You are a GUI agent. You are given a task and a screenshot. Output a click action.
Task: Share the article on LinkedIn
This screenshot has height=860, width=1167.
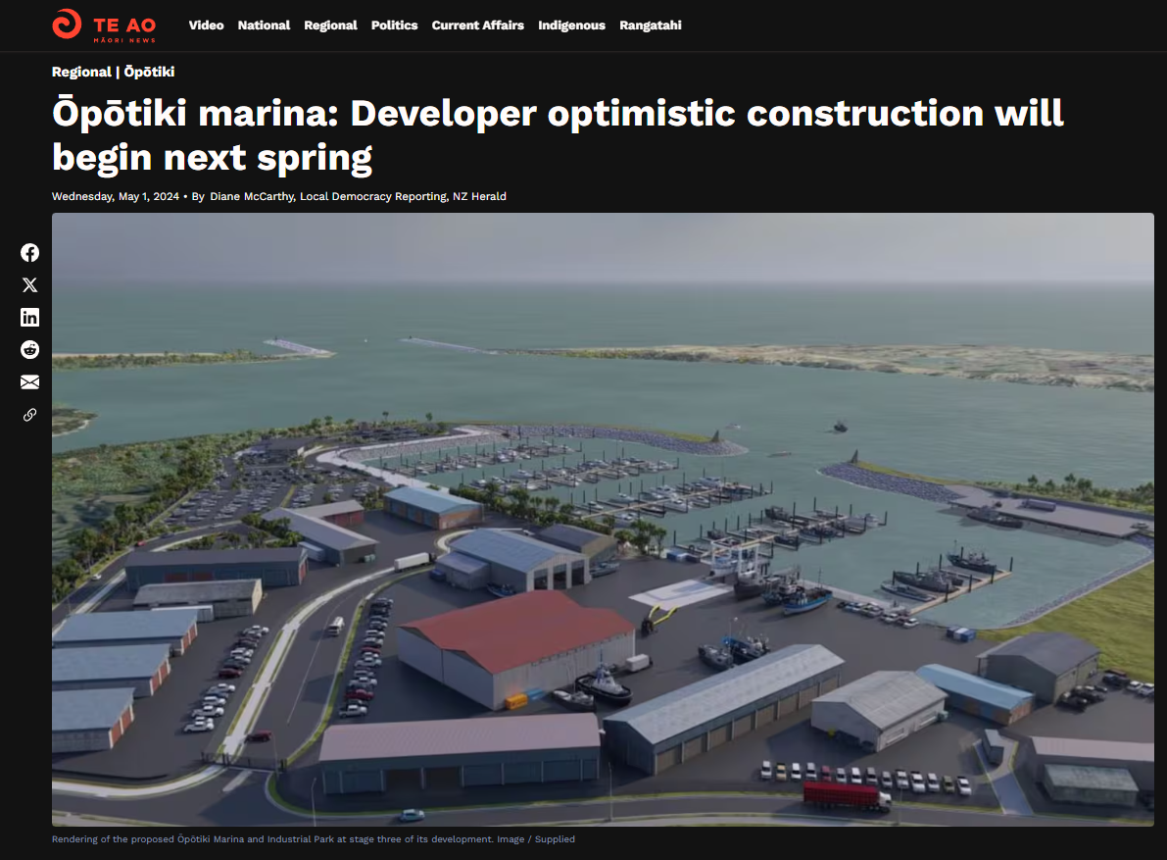click(x=30, y=317)
